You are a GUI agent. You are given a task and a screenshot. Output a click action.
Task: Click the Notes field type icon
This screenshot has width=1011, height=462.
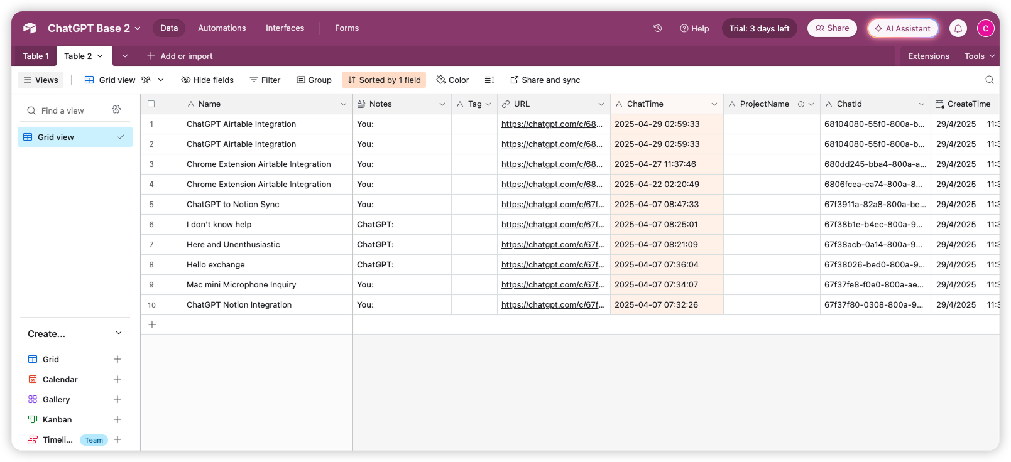click(x=361, y=104)
